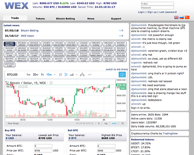The width and height of the screenshot is (194, 155).
Task: Click the Sign up link
Action: 152,12
